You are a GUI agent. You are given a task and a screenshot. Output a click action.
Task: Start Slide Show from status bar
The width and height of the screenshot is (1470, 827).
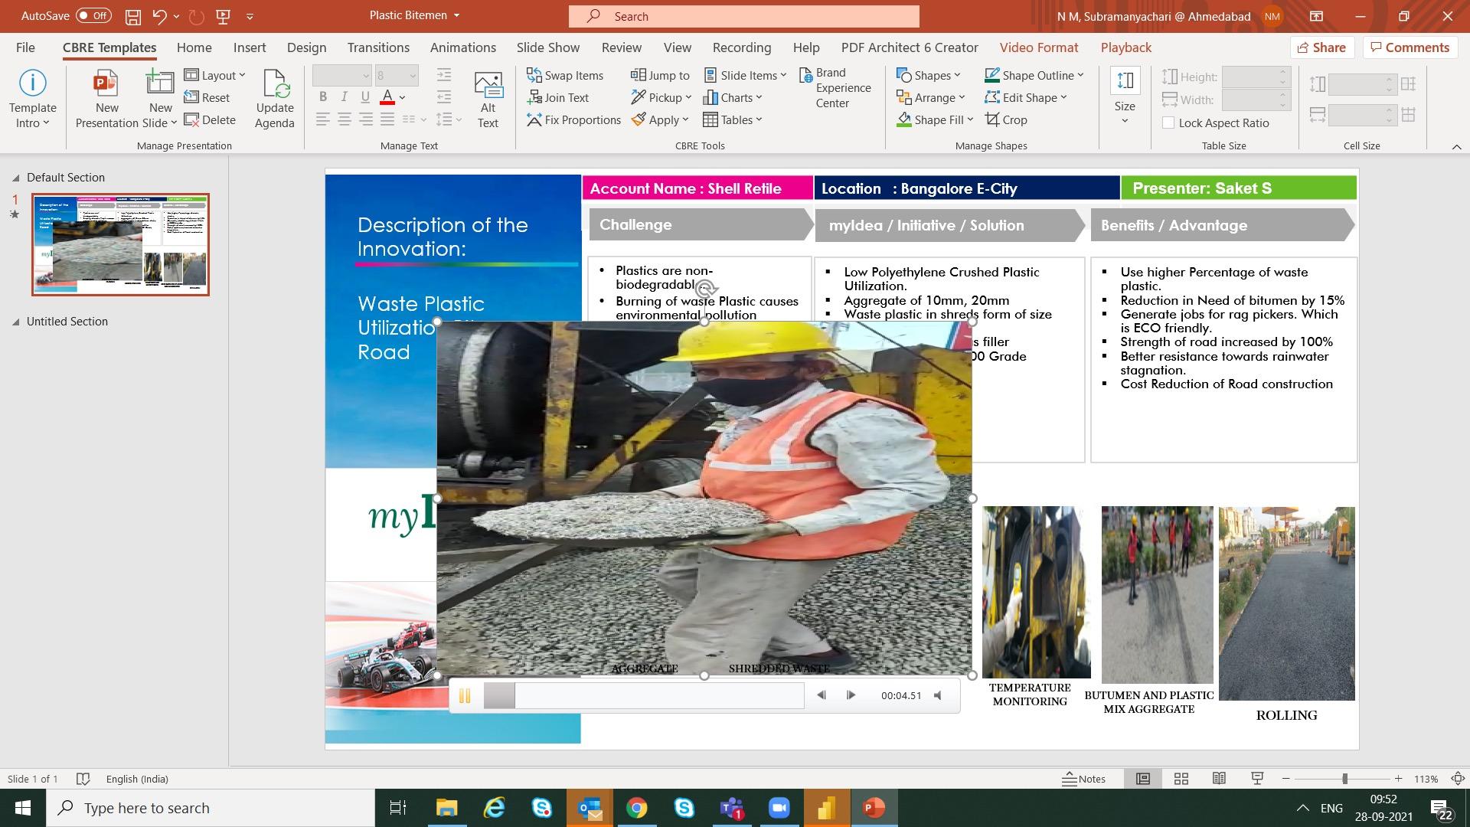pyautogui.click(x=1256, y=779)
